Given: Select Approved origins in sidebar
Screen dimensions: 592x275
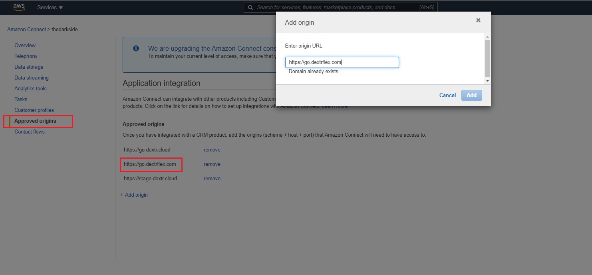Looking at the screenshot, I should coord(35,121).
